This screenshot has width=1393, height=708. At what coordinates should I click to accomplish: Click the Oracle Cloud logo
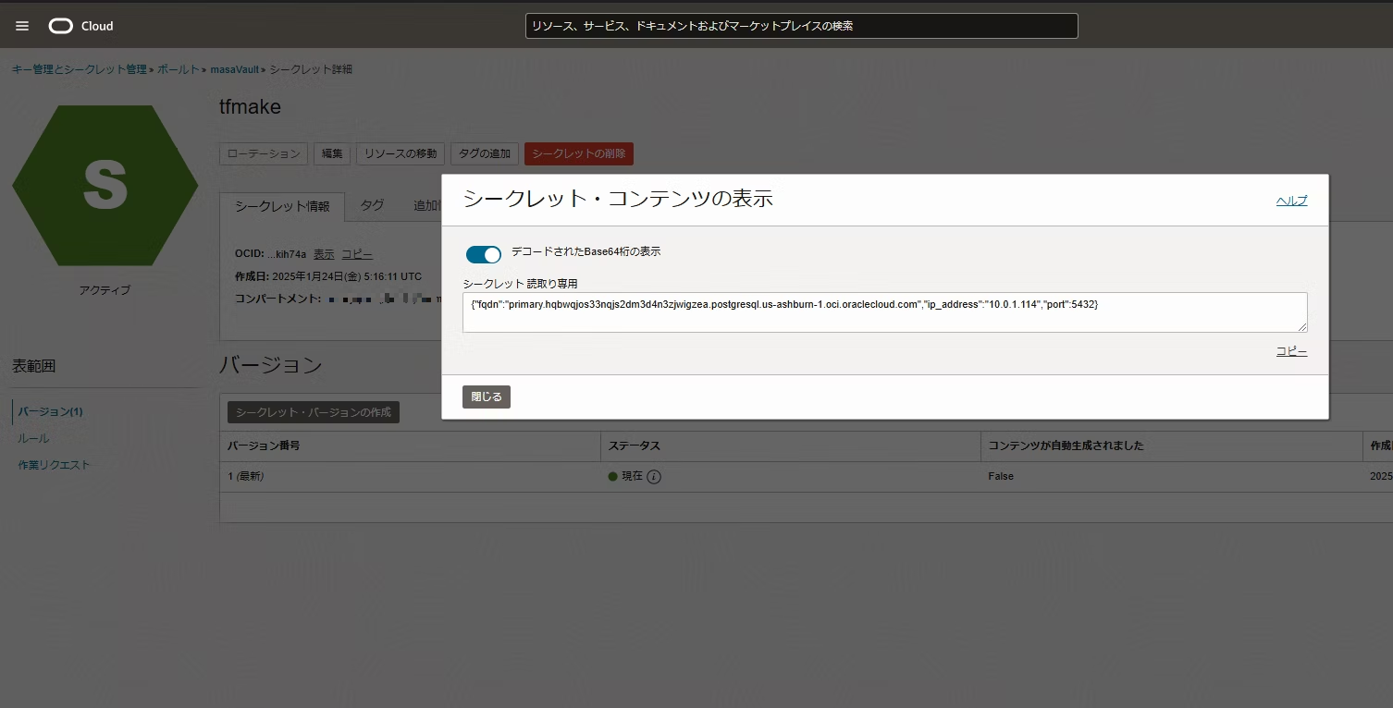pos(80,26)
